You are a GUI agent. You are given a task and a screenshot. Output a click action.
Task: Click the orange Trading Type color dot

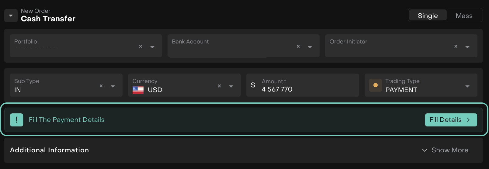pyautogui.click(x=376, y=85)
